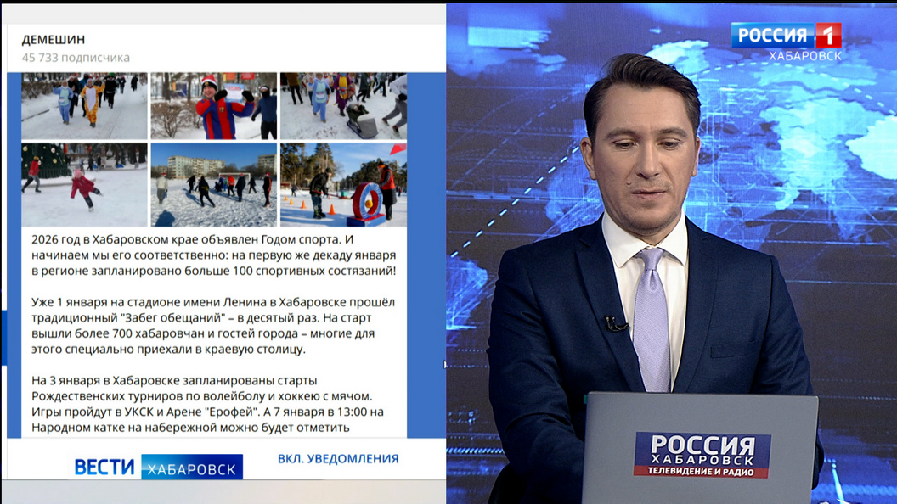Click the Россия Хабаровск logo on the laptop
The image size is (897, 504).
click(x=701, y=445)
